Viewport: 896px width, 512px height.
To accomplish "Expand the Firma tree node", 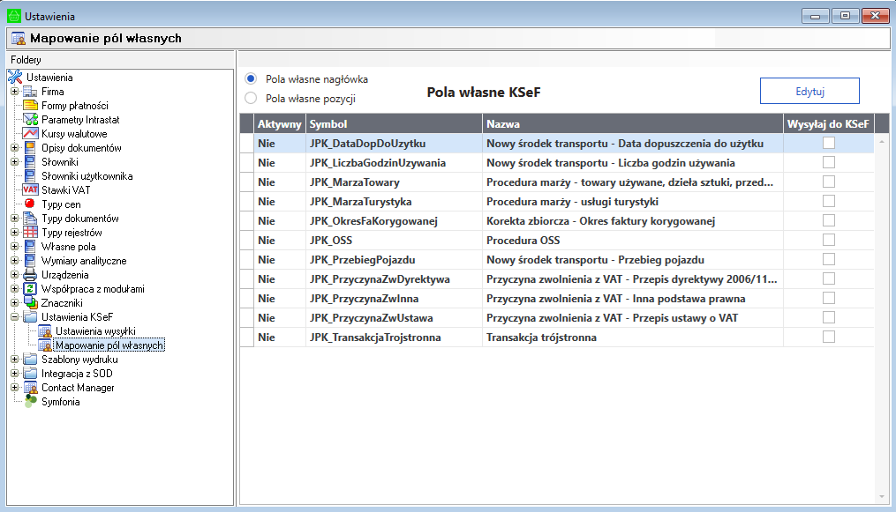I will pos(15,92).
